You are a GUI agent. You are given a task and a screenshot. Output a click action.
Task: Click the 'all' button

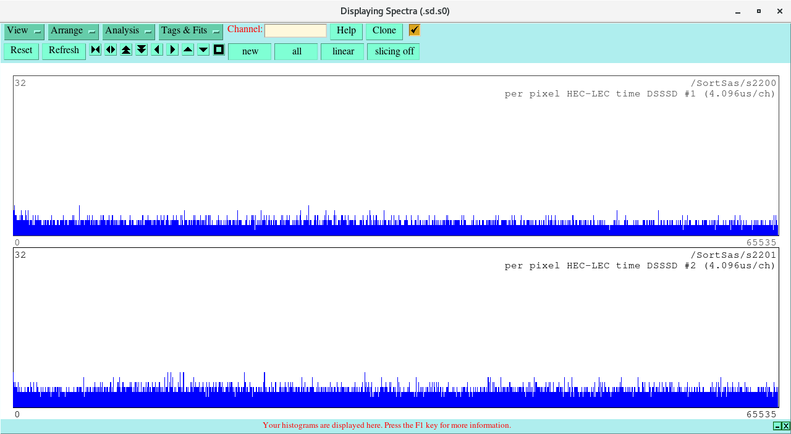pos(297,51)
